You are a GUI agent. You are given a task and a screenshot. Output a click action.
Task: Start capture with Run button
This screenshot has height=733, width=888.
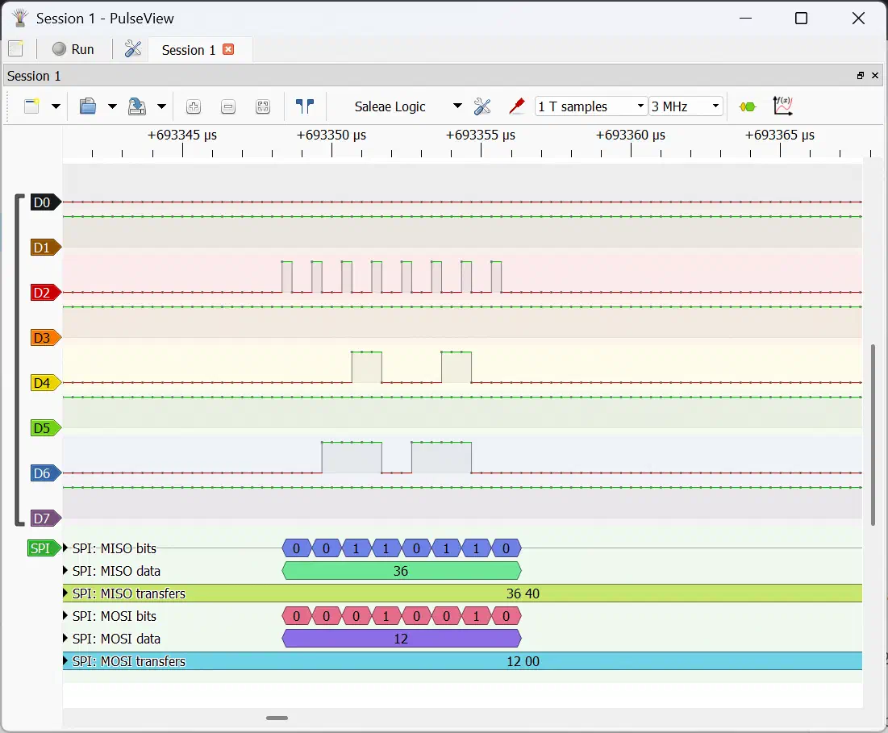click(73, 49)
